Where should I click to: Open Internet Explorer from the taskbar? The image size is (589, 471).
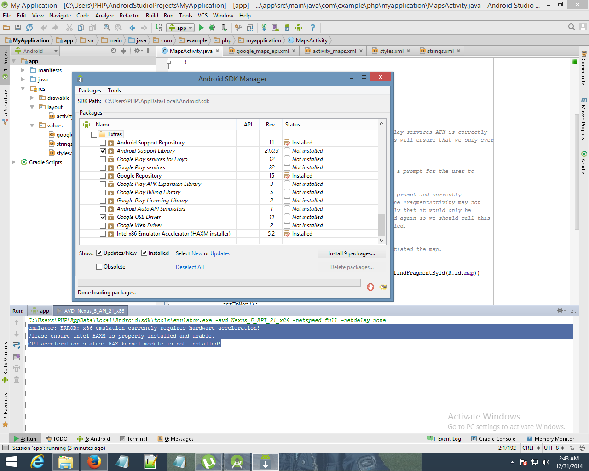(37, 461)
